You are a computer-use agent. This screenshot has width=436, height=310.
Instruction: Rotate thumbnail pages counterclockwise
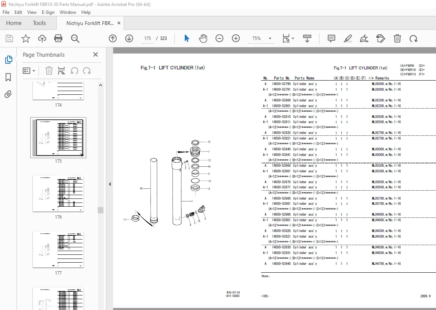[x=74, y=71]
